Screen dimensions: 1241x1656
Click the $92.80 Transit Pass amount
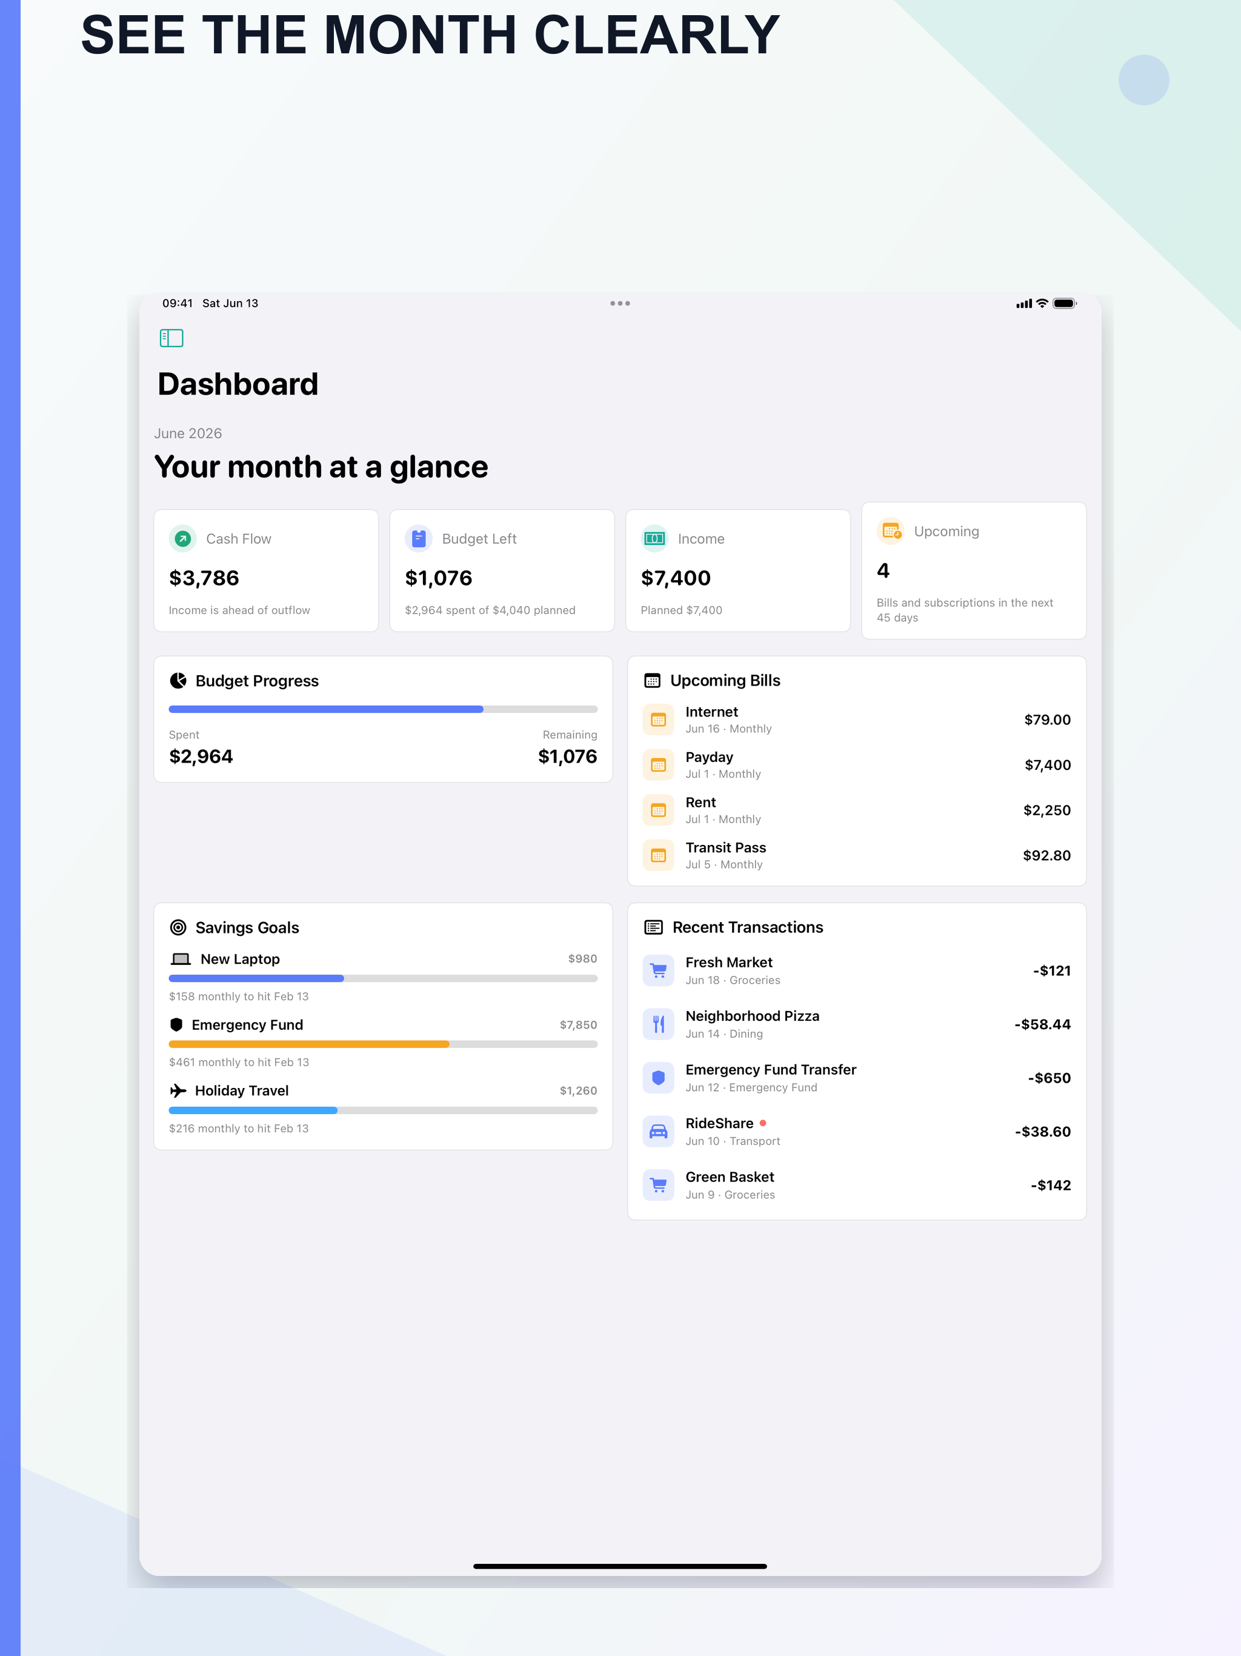[x=1046, y=856]
